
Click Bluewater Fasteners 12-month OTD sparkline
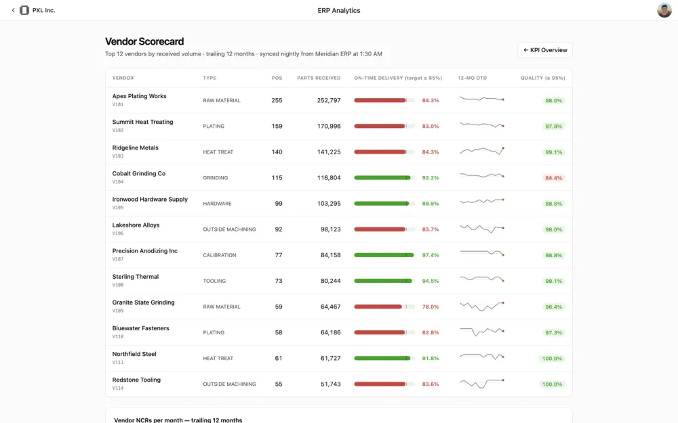pos(481,332)
